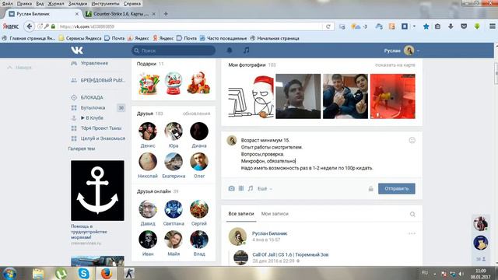
Task: Open Firefox from the taskbar
Action: pyautogui.click(x=107, y=273)
